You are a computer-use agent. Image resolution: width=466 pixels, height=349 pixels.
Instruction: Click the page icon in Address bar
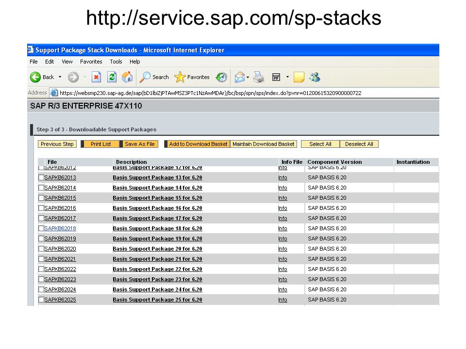[x=54, y=93]
